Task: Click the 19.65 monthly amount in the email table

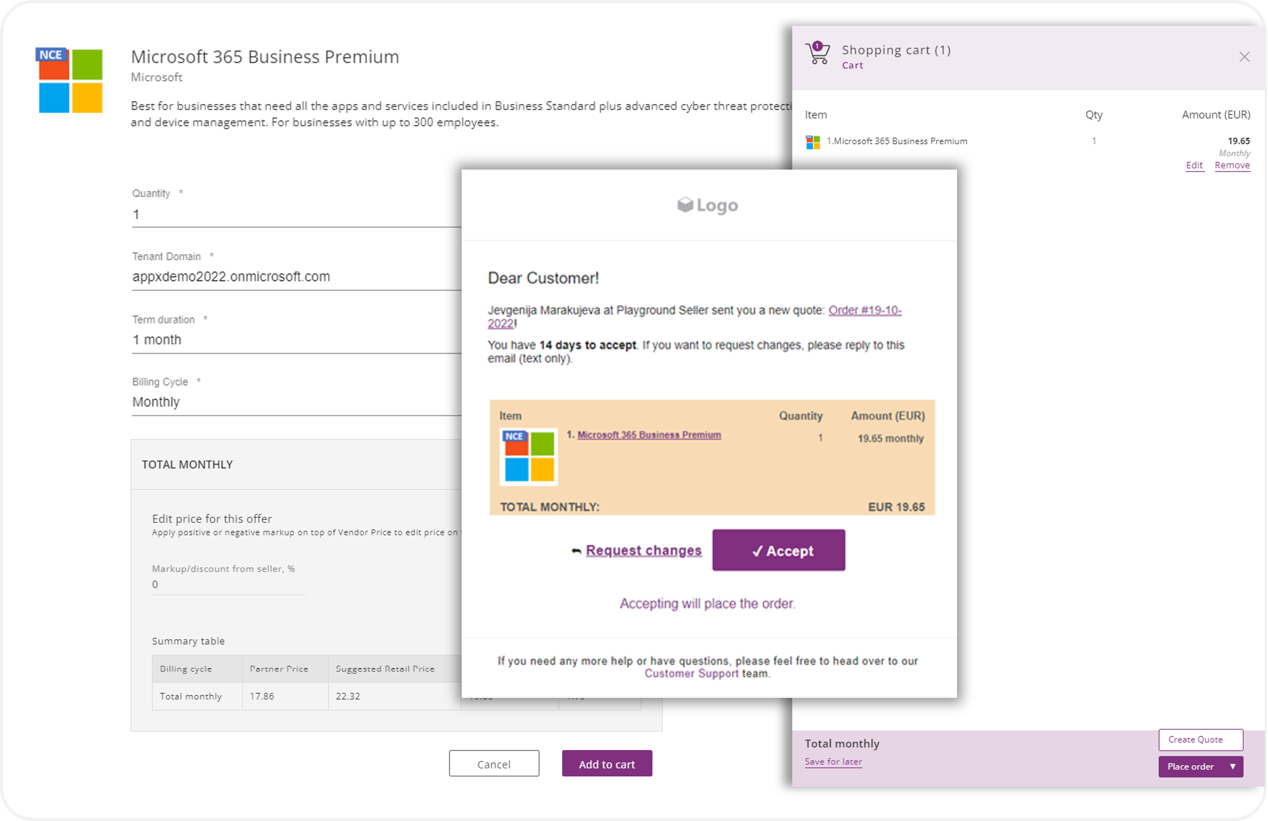Action: click(x=890, y=438)
